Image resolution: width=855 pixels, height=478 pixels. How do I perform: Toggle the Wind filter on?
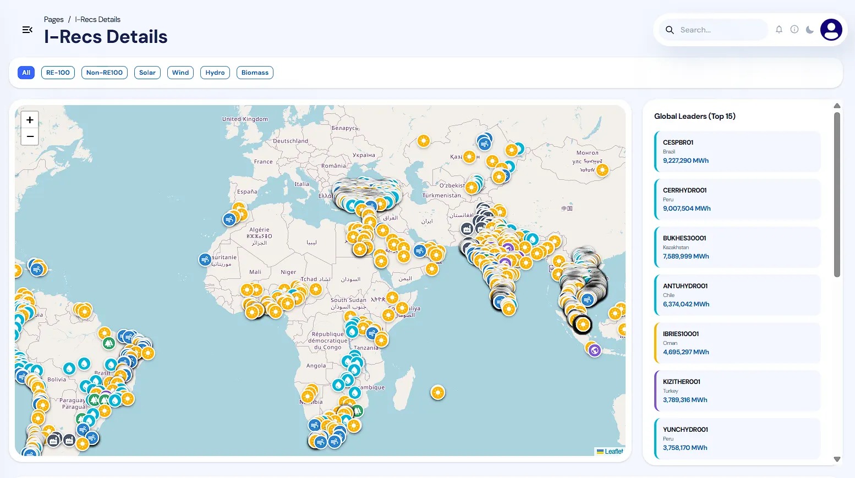pos(180,72)
